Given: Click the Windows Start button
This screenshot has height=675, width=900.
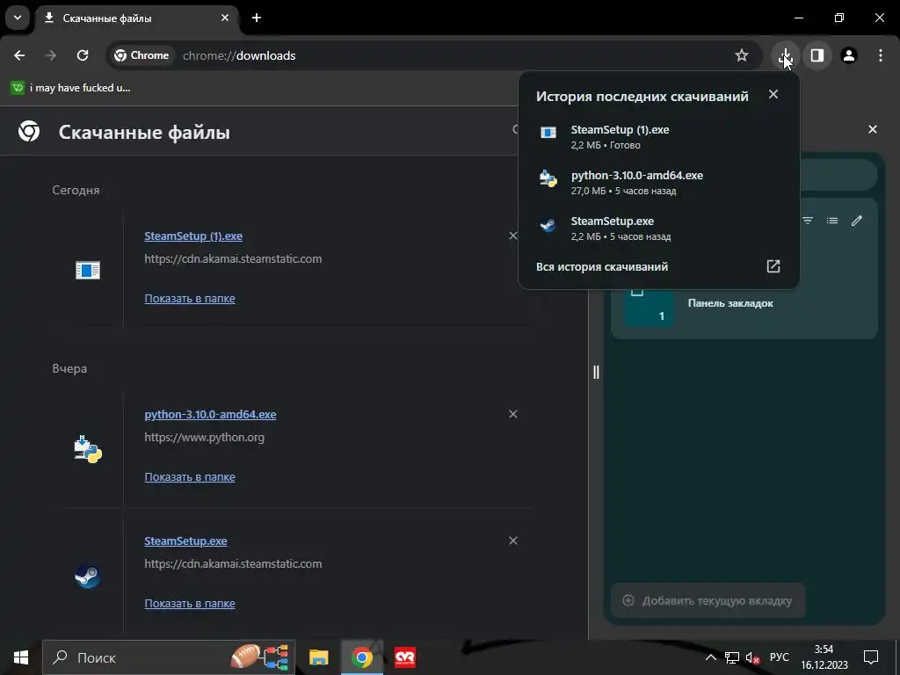Looking at the screenshot, I should 21,657.
